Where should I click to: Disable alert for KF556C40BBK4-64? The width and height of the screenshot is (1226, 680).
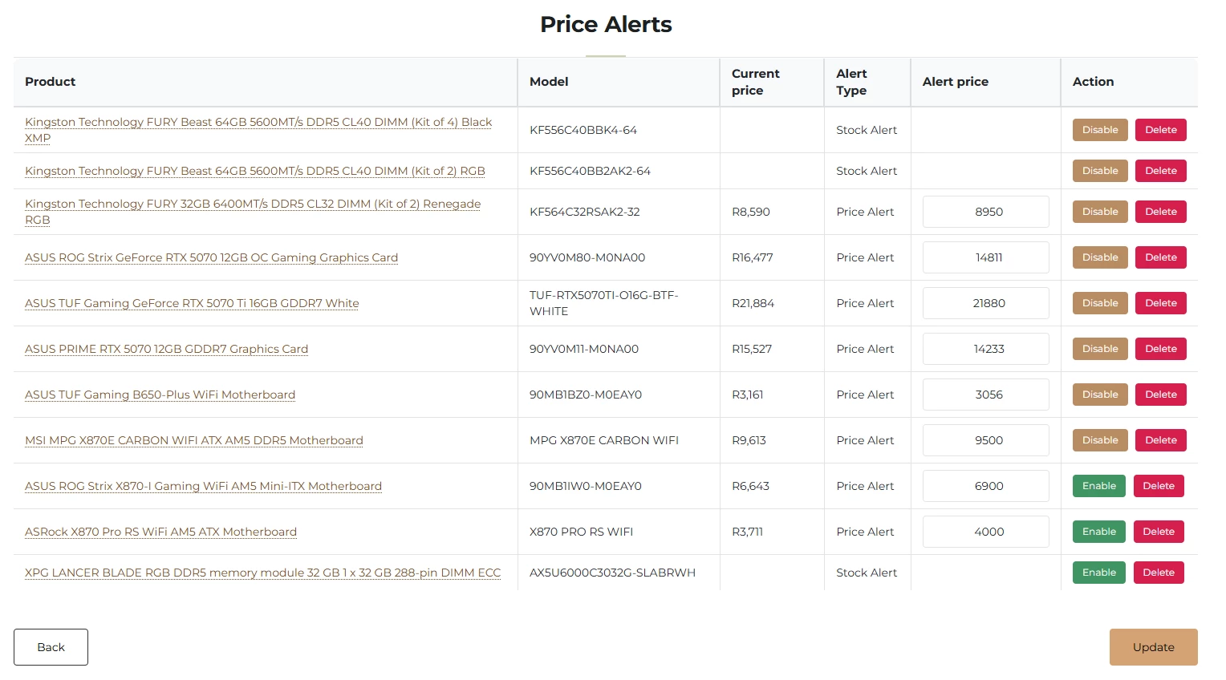1100,130
